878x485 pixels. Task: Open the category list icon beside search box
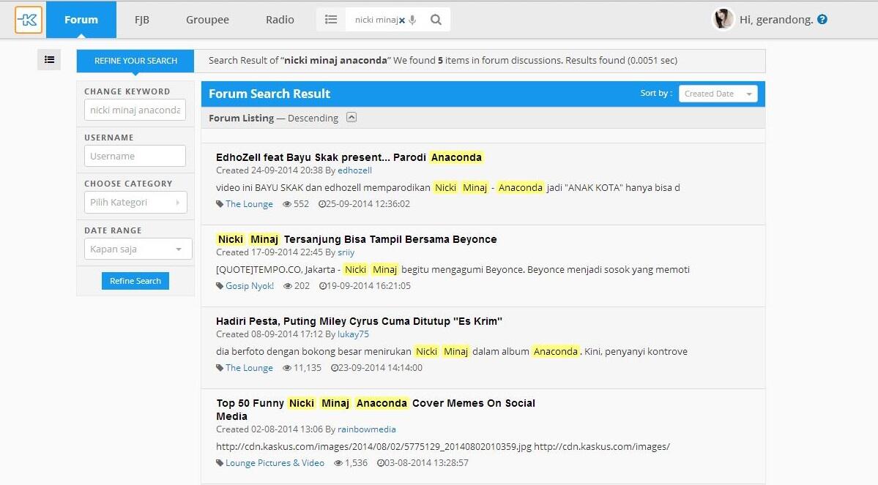tap(331, 20)
